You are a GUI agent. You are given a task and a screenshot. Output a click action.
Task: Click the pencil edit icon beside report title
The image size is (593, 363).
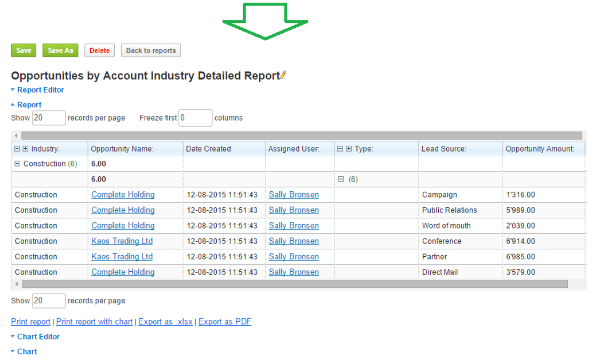click(283, 75)
